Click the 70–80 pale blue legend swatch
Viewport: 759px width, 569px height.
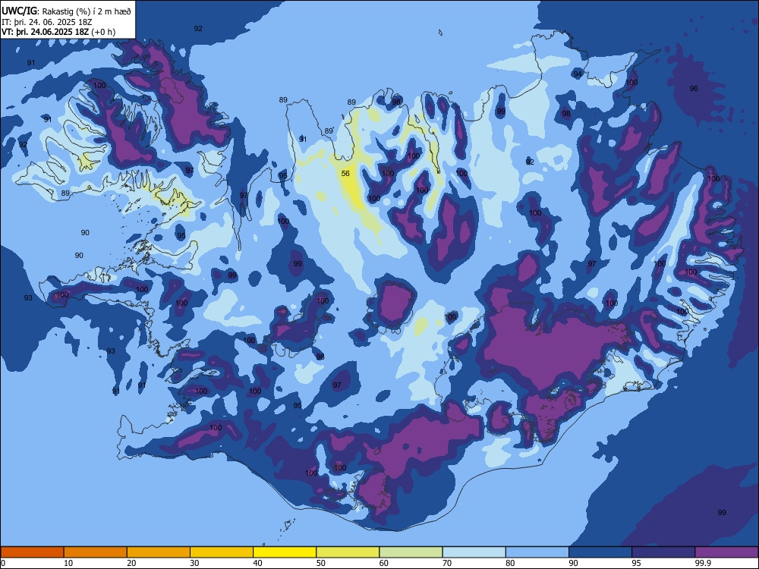[x=474, y=552]
